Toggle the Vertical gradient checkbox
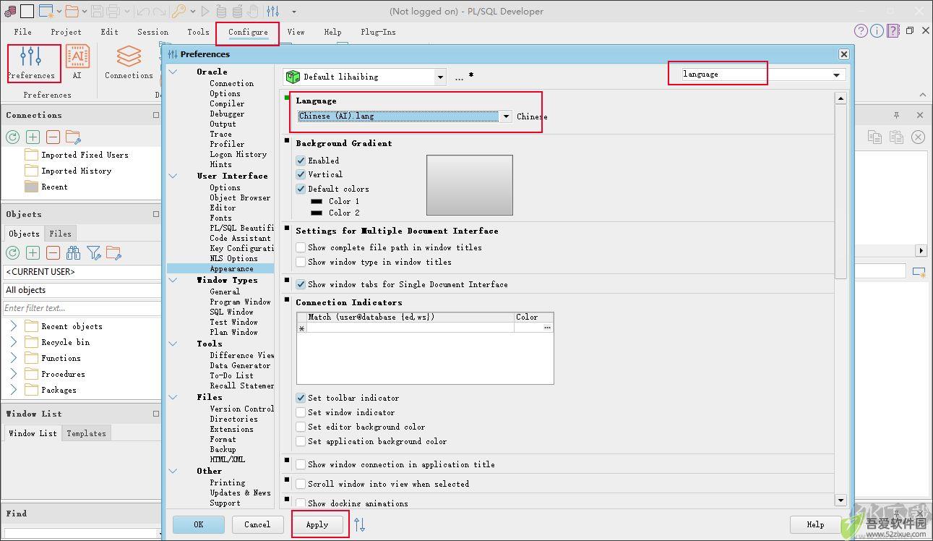The height and width of the screenshot is (541, 933). click(301, 174)
